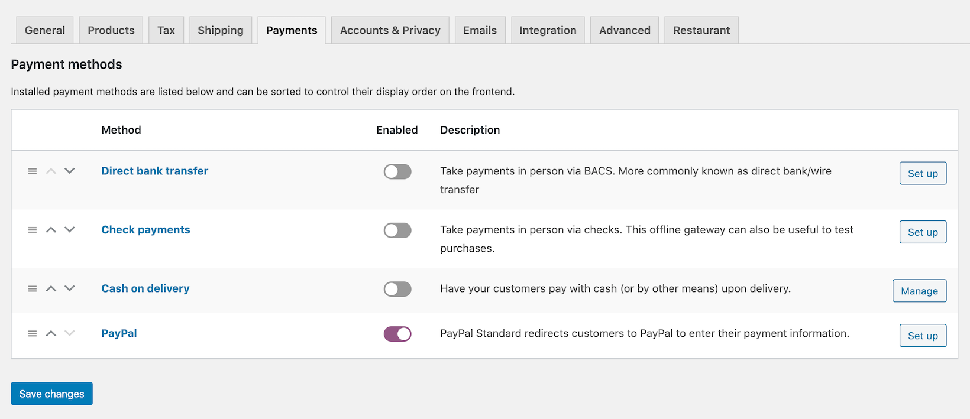The width and height of the screenshot is (970, 419).
Task: Disable the PayPal toggle
Action: [x=397, y=333]
